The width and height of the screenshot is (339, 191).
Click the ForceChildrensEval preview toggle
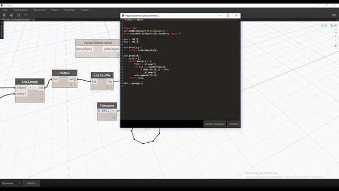point(118,55)
